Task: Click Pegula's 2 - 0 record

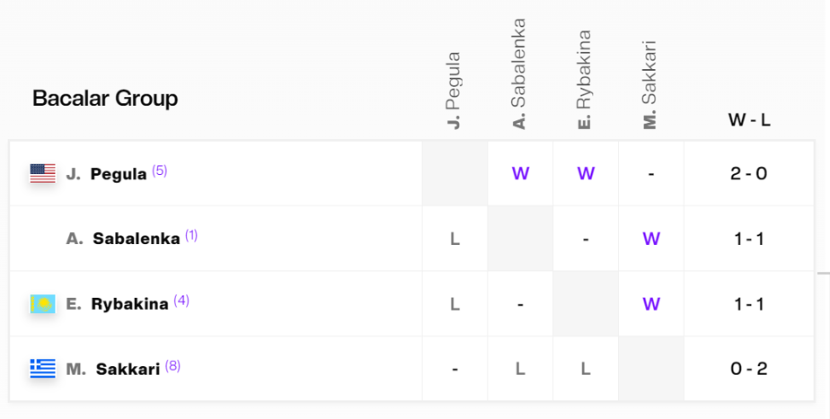Action: [x=749, y=173]
